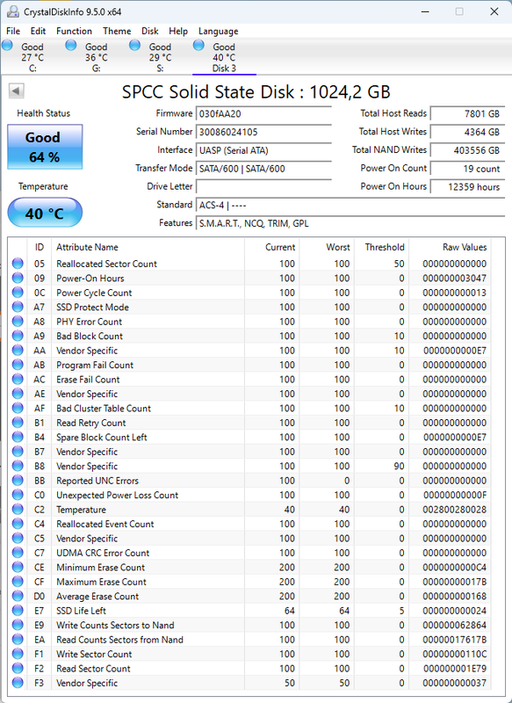Viewport: 512px width, 703px height.
Task: Click the status icon for Power Cycle Count
Action: (x=18, y=293)
